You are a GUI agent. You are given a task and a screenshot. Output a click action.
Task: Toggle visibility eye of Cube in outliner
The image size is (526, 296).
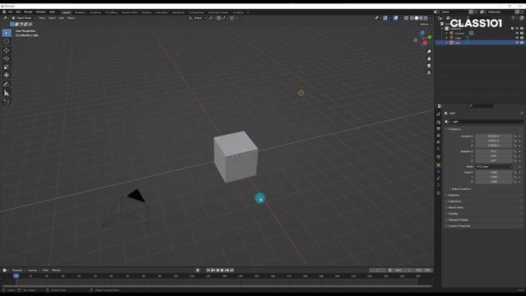(517, 38)
